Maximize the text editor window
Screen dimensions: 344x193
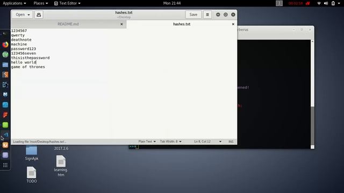click(226, 14)
